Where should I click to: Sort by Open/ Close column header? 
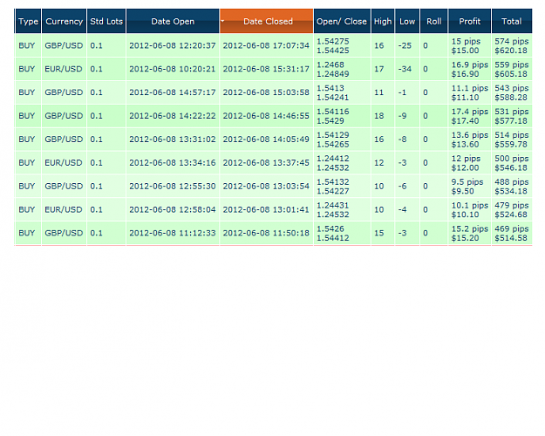point(342,21)
